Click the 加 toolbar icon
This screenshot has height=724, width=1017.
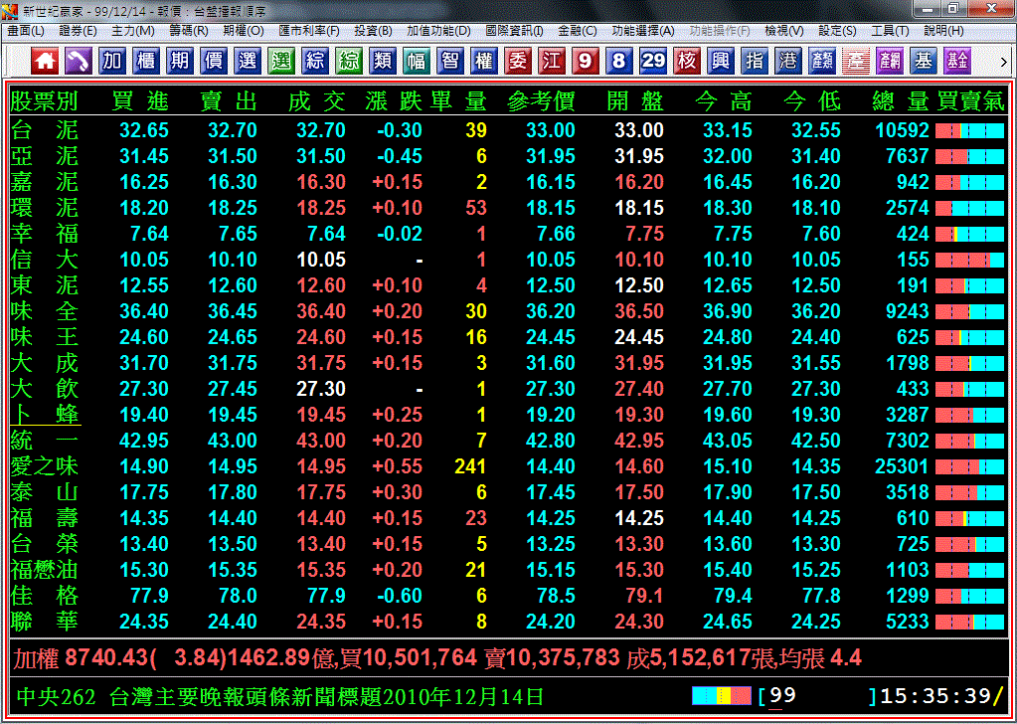112,61
